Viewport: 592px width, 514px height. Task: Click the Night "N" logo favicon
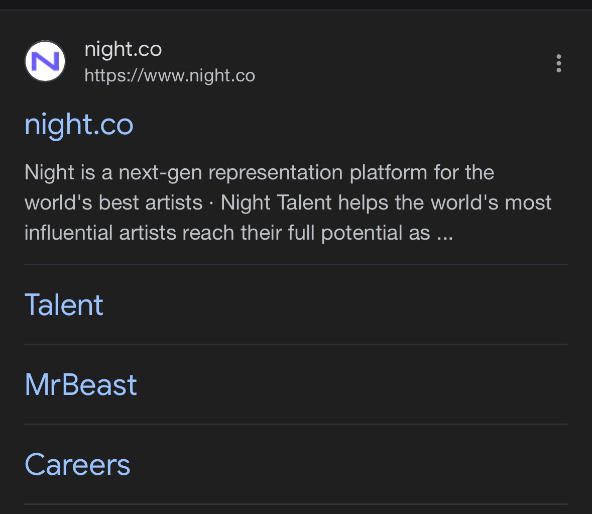pos(45,62)
